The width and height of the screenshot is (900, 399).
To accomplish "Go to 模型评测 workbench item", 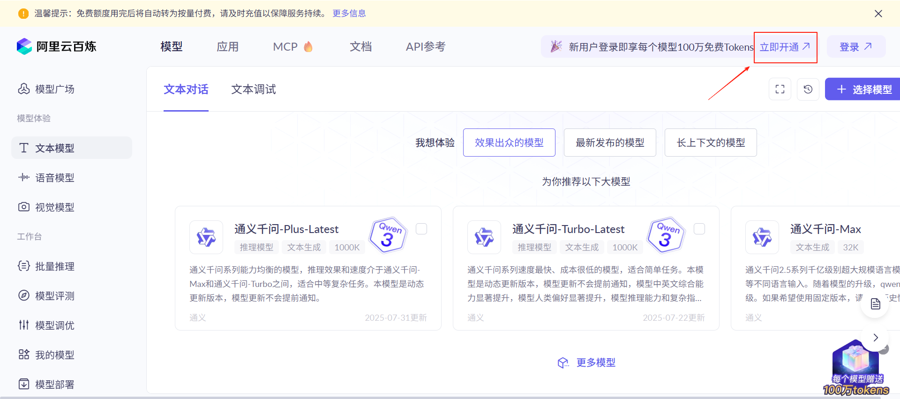I will (x=46, y=296).
